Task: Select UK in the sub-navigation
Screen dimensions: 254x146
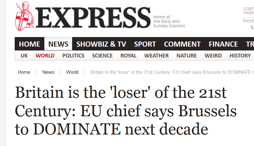Action: click(24, 56)
